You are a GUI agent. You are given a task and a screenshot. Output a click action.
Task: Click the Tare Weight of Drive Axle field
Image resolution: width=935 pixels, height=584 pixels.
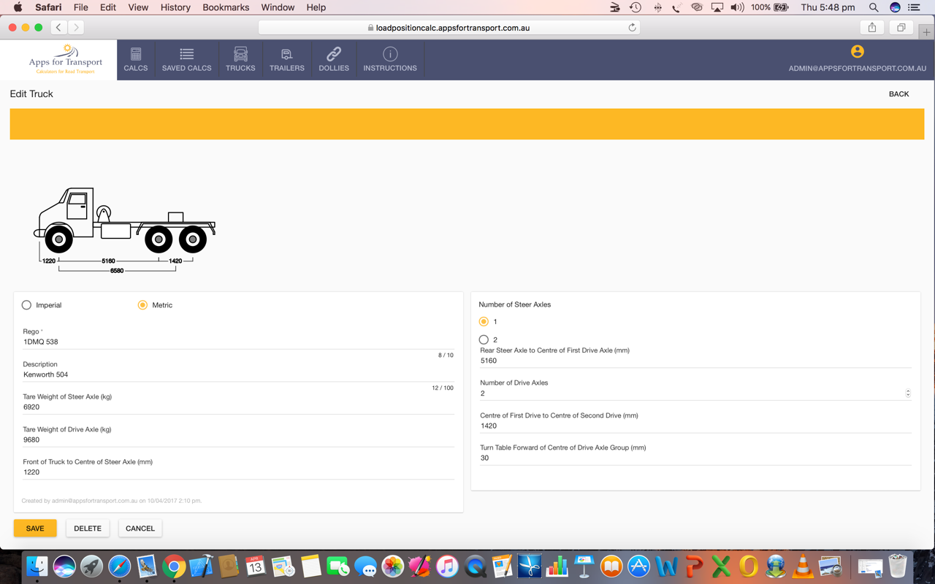coord(238,439)
